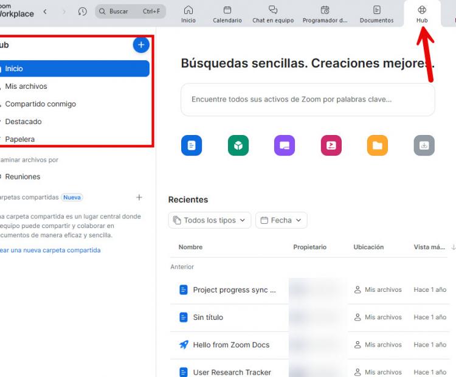Open 'Compartido conmigo' in the sidebar

pyautogui.click(x=40, y=104)
